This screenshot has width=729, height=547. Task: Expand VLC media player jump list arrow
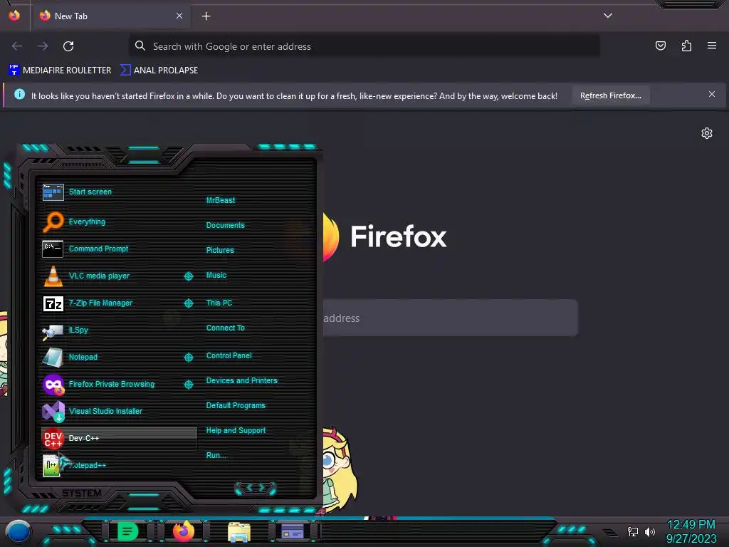point(189,276)
